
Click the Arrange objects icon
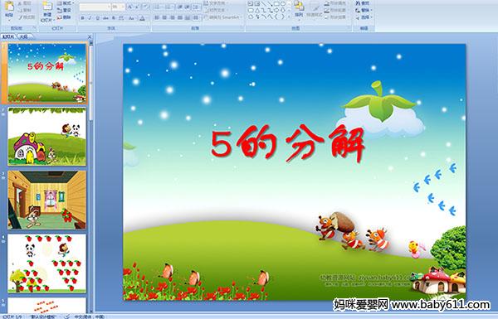click(299, 6)
